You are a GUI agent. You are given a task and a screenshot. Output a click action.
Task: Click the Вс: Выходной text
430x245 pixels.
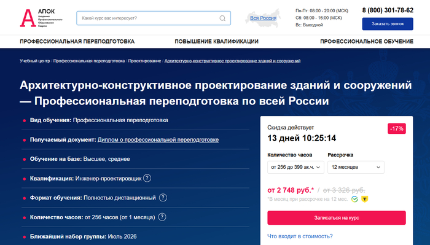pyautogui.click(x=309, y=25)
